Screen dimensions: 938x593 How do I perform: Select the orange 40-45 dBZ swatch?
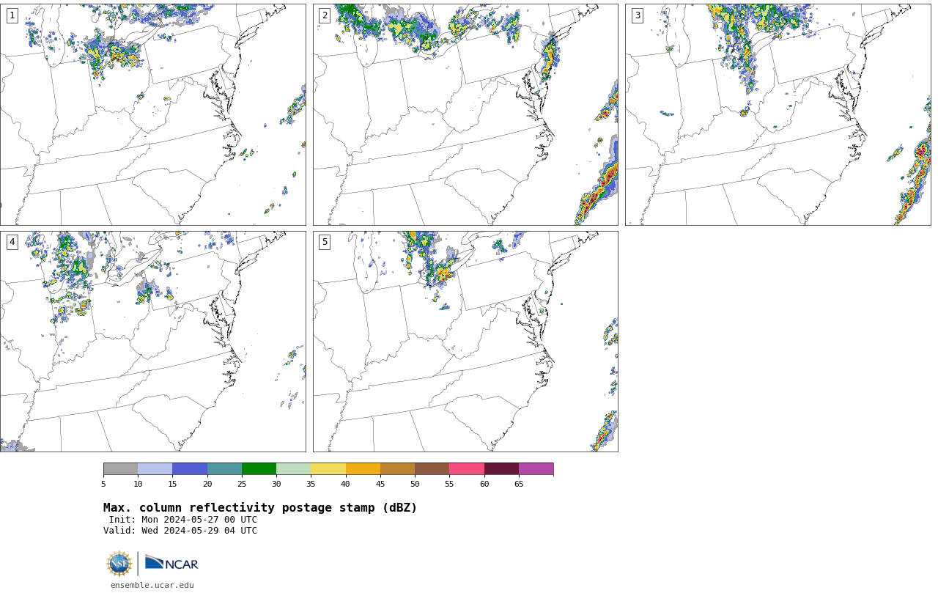(x=363, y=469)
